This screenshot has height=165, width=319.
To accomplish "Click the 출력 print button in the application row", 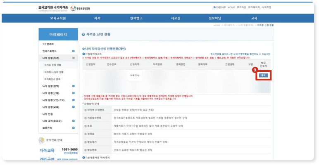I will click(x=263, y=75).
